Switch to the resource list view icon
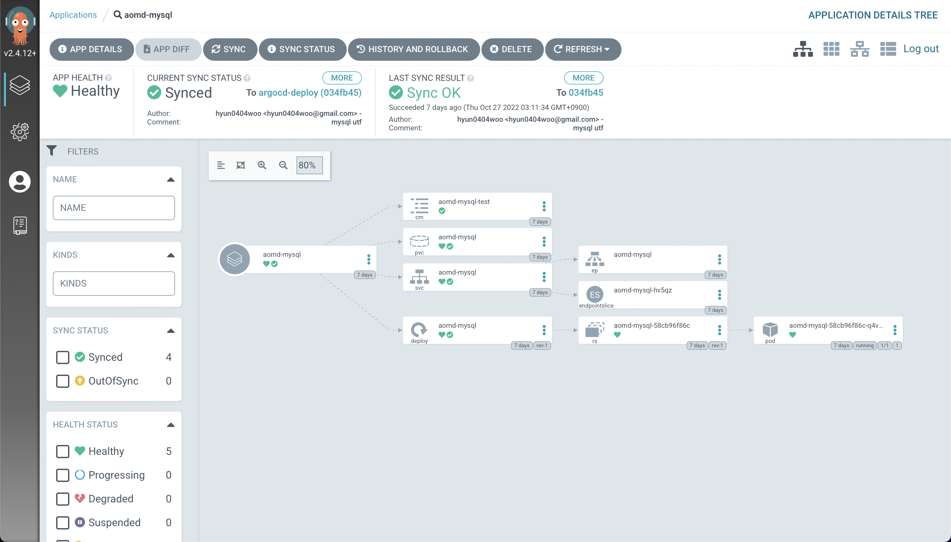The image size is (951, 542). click(x=888, y=49)
